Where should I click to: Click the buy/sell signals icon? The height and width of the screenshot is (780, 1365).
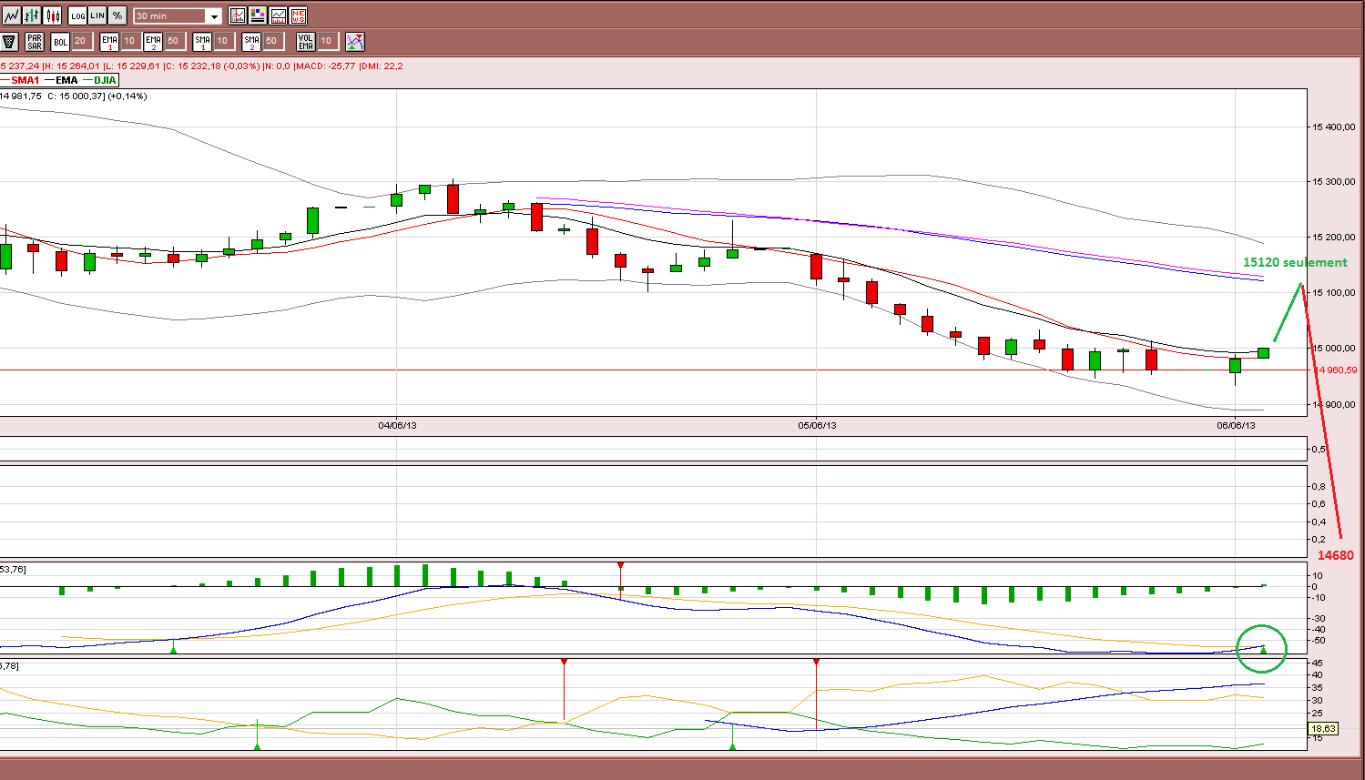click(x=355, y=41)
